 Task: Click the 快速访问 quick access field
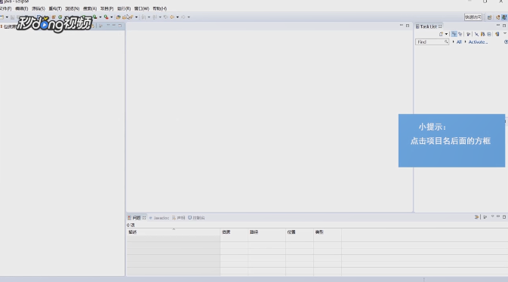(x=473, y=17)
